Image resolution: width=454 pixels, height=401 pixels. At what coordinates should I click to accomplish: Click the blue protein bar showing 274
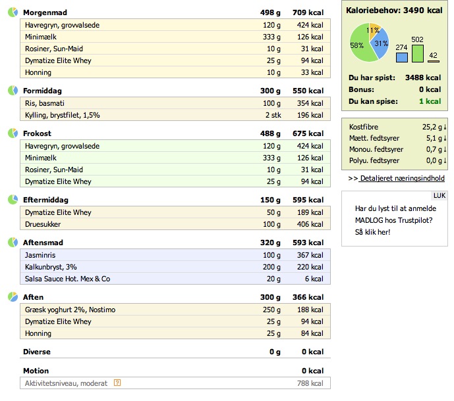(402, 57)
